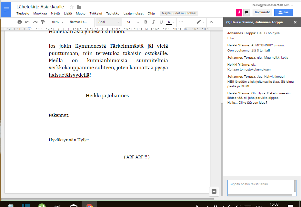The height and width of the screenshot is (207, 301).
Task: Click the Jaa share button
Action: click(284, 12)
